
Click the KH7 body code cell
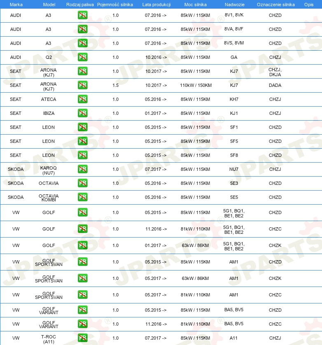(x=234, y=99)
